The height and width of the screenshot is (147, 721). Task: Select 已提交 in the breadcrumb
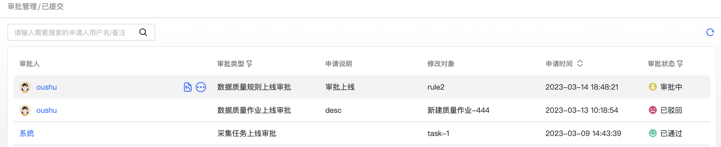click(53, 7)
